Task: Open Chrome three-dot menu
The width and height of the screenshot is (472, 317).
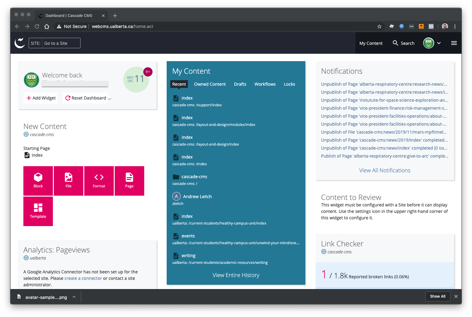Action: [x=455, y=26]
